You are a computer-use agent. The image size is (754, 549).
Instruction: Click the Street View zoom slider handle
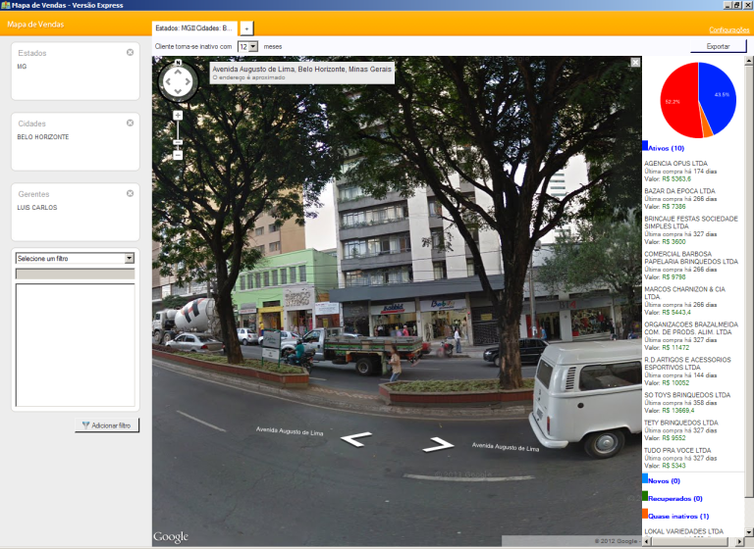(x=178, y=143)
